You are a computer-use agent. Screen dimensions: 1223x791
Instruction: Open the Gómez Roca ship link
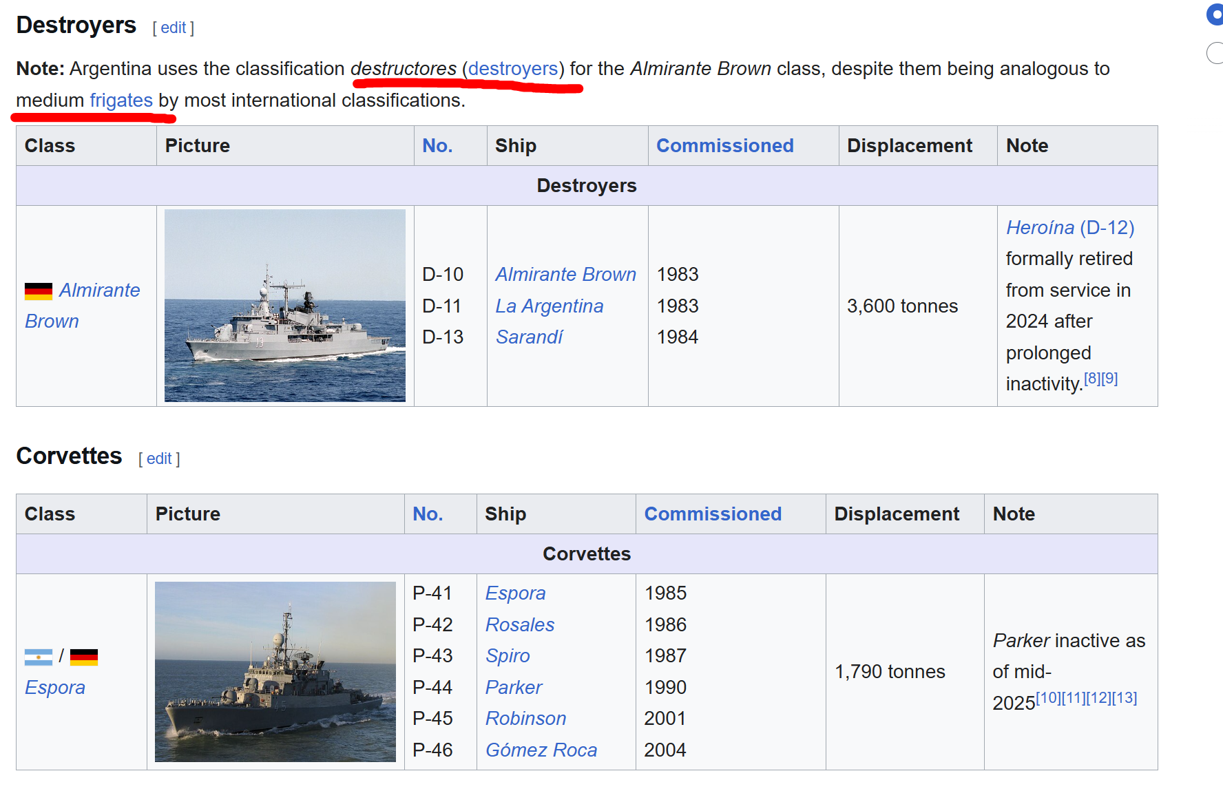tap(541, 750)
